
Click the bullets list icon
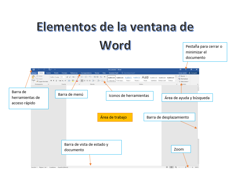click(82, 77)
